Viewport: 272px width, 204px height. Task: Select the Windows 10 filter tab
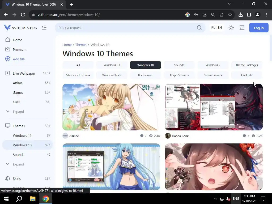coord(146,65)
